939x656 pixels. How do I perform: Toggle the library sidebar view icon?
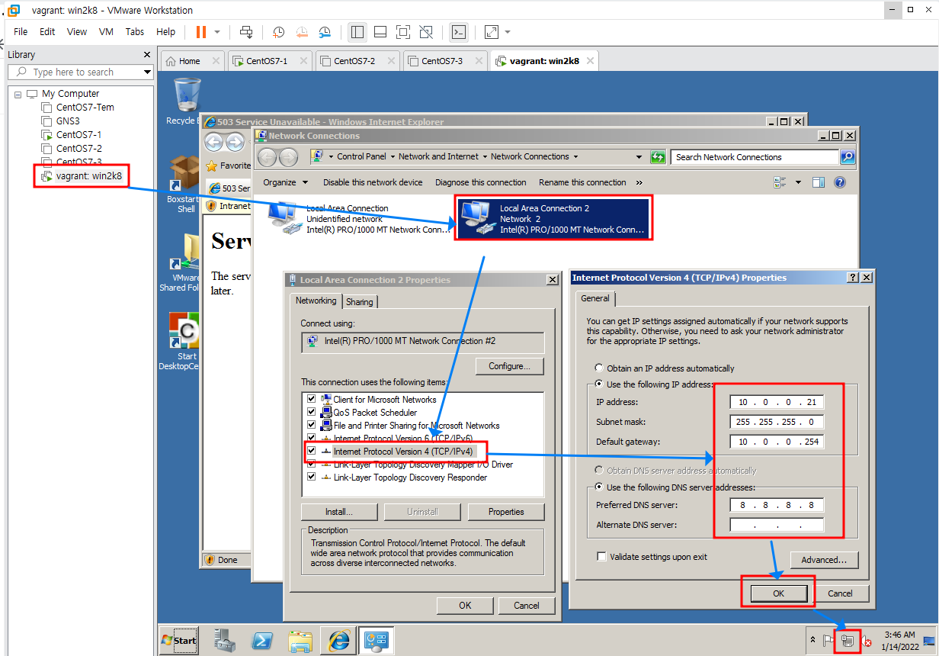click(x=357, y=32)
